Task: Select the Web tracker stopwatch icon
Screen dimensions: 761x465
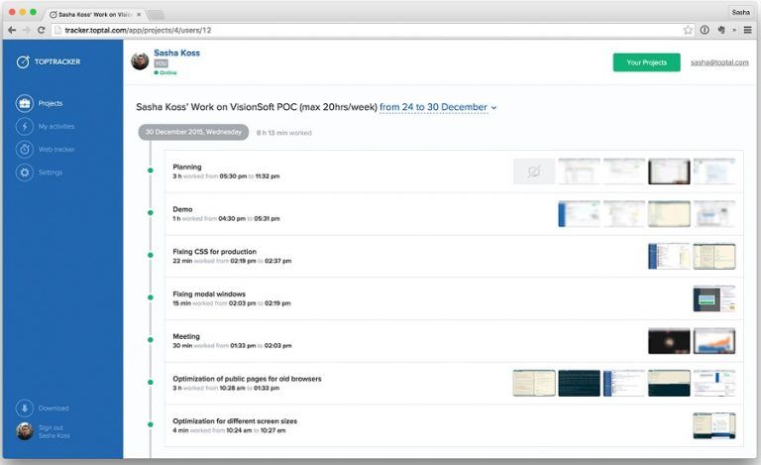Action: click(24, 149)
